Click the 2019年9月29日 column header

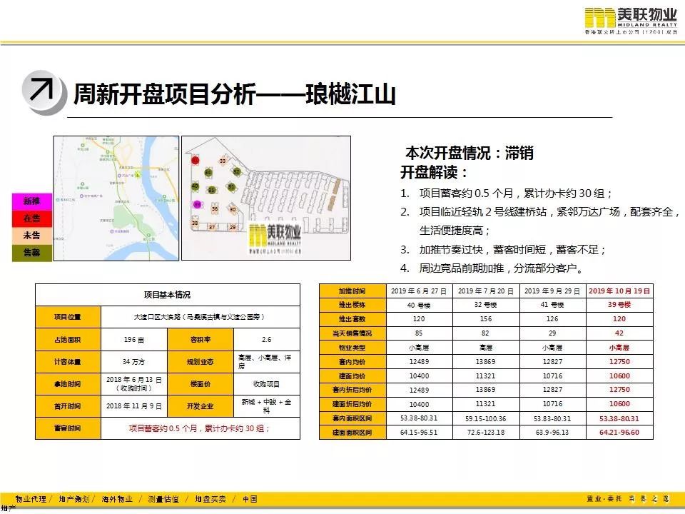(552, 291)
